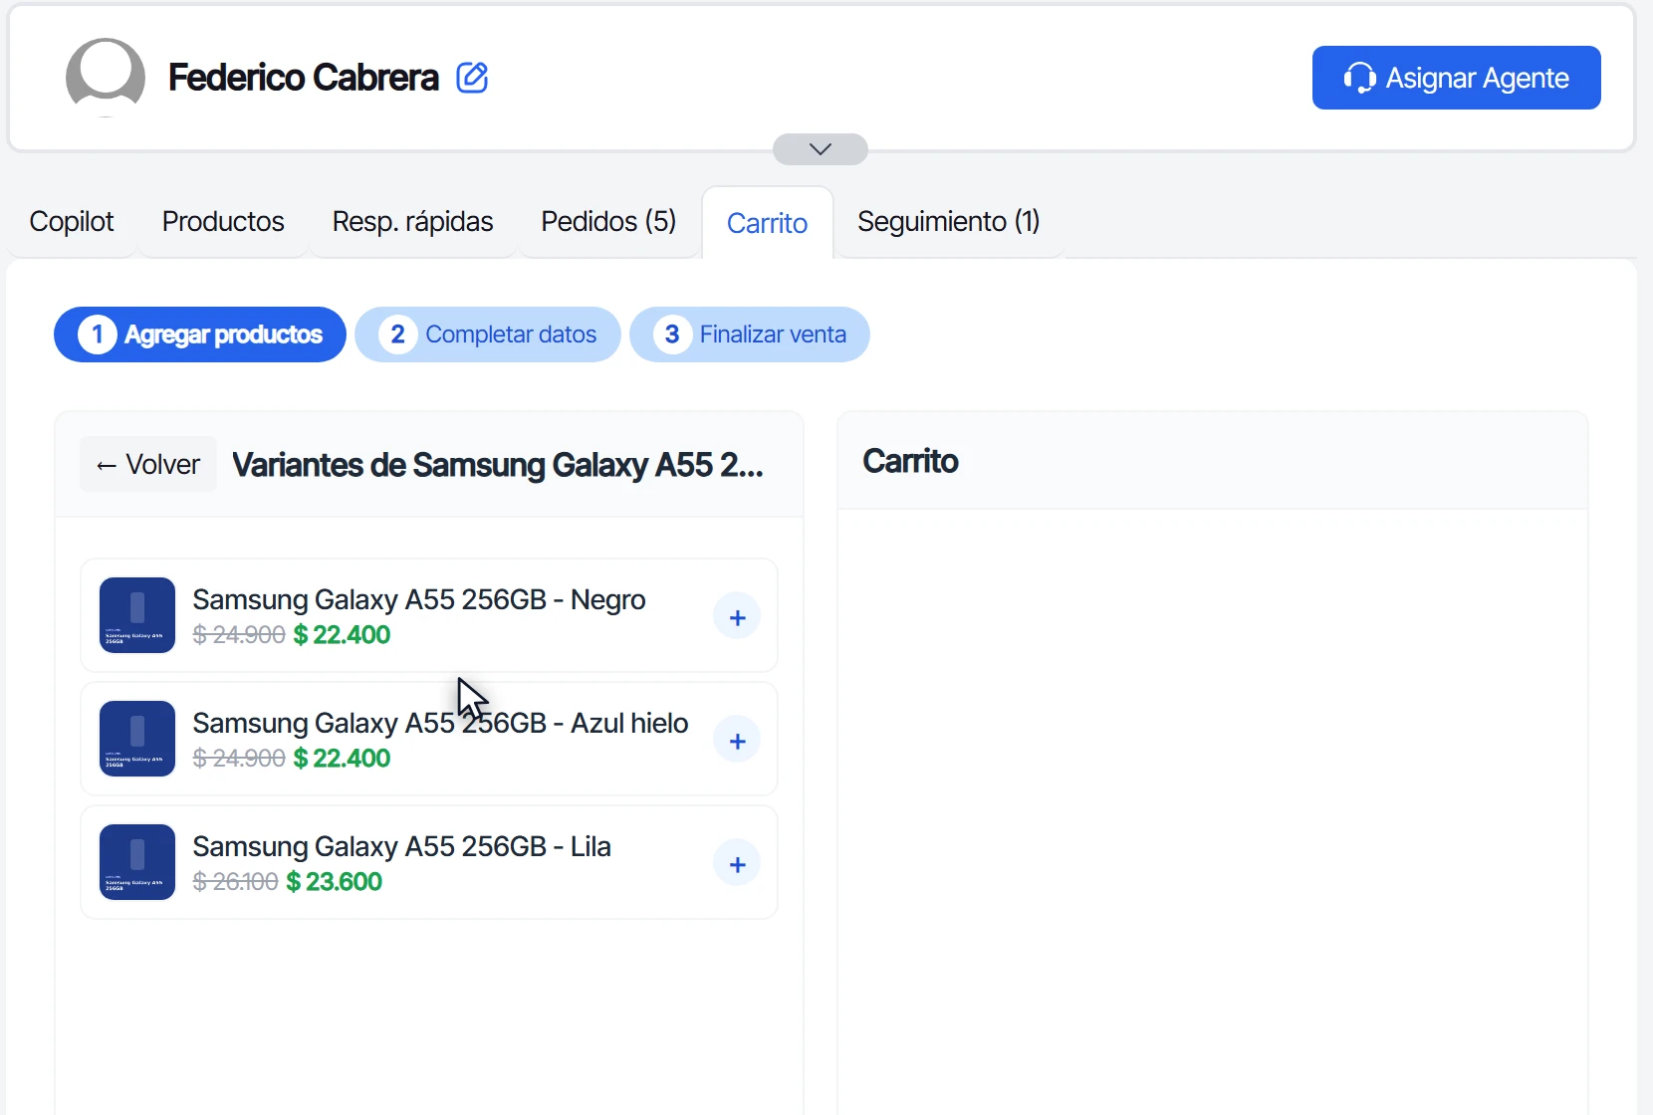1653x1115 pixels.
Task: Open the Lila variant product thumbnail
Action: 137,862
